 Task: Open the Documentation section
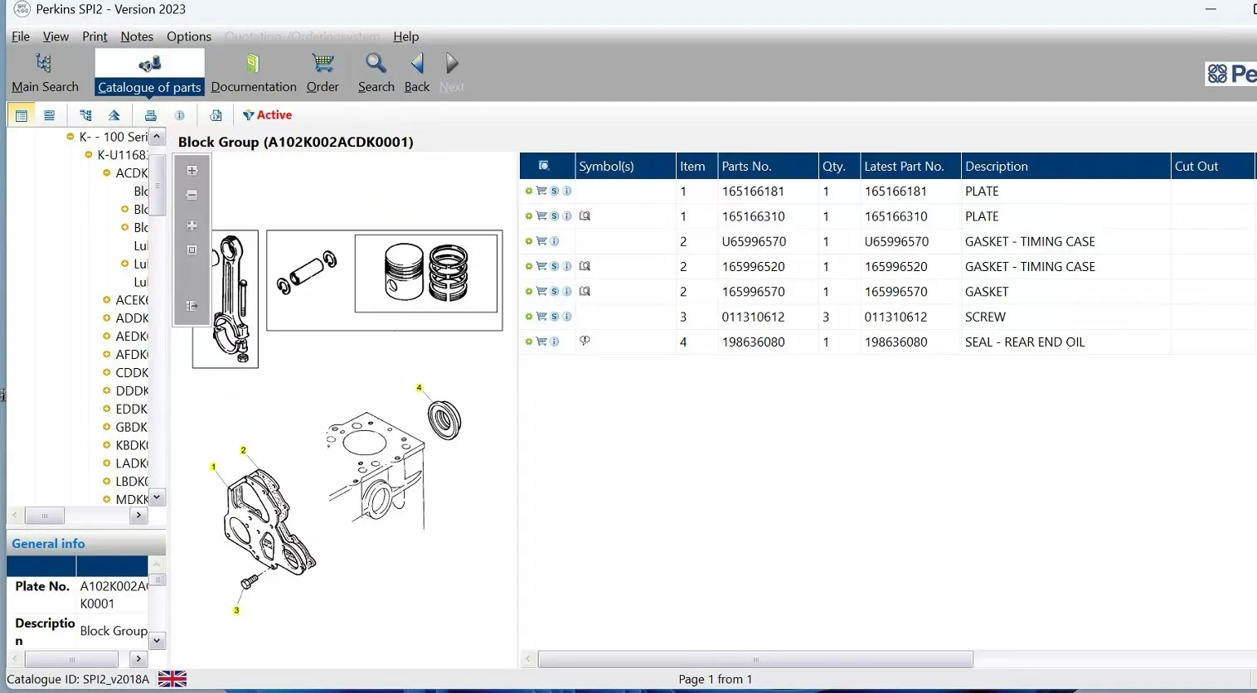254,73
